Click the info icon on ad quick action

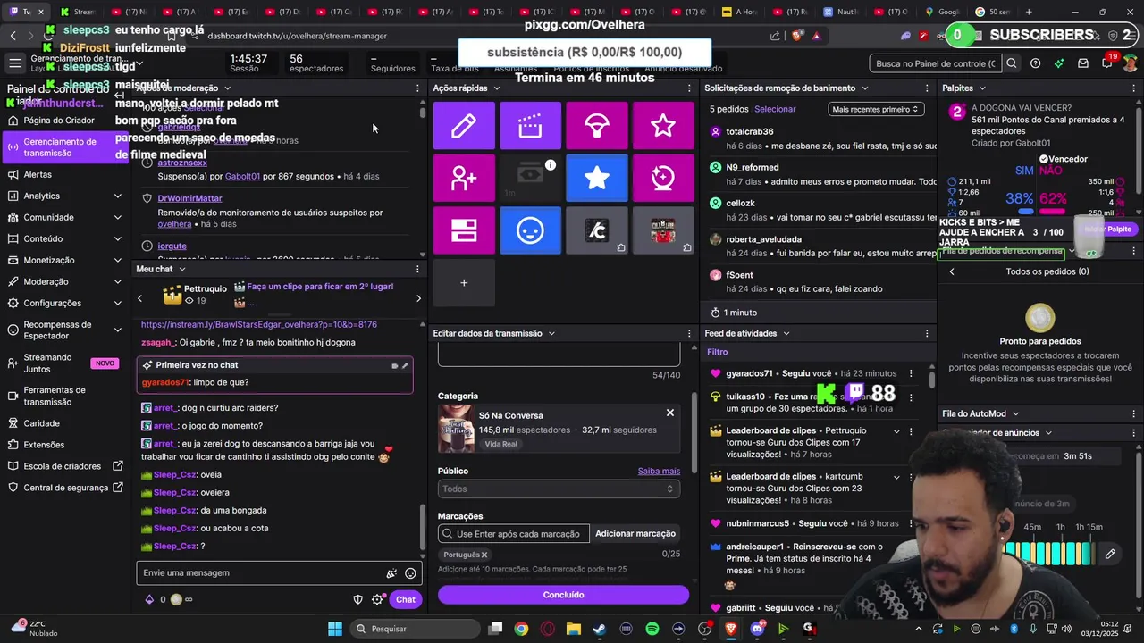[x=551, y=164]
